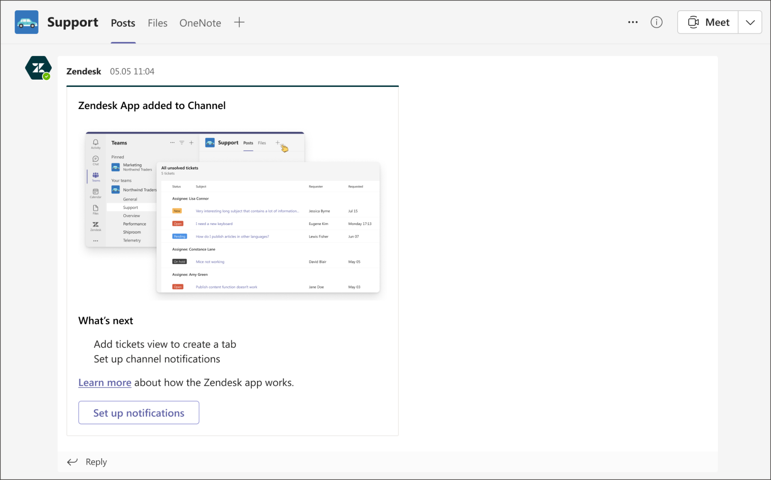Viewport: 771px width, 480px height.
Task: Click the Zendesk sender name
Action: (84, 71)
